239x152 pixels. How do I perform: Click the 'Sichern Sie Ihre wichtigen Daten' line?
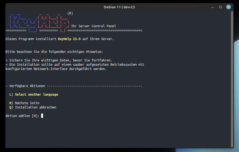61,60
